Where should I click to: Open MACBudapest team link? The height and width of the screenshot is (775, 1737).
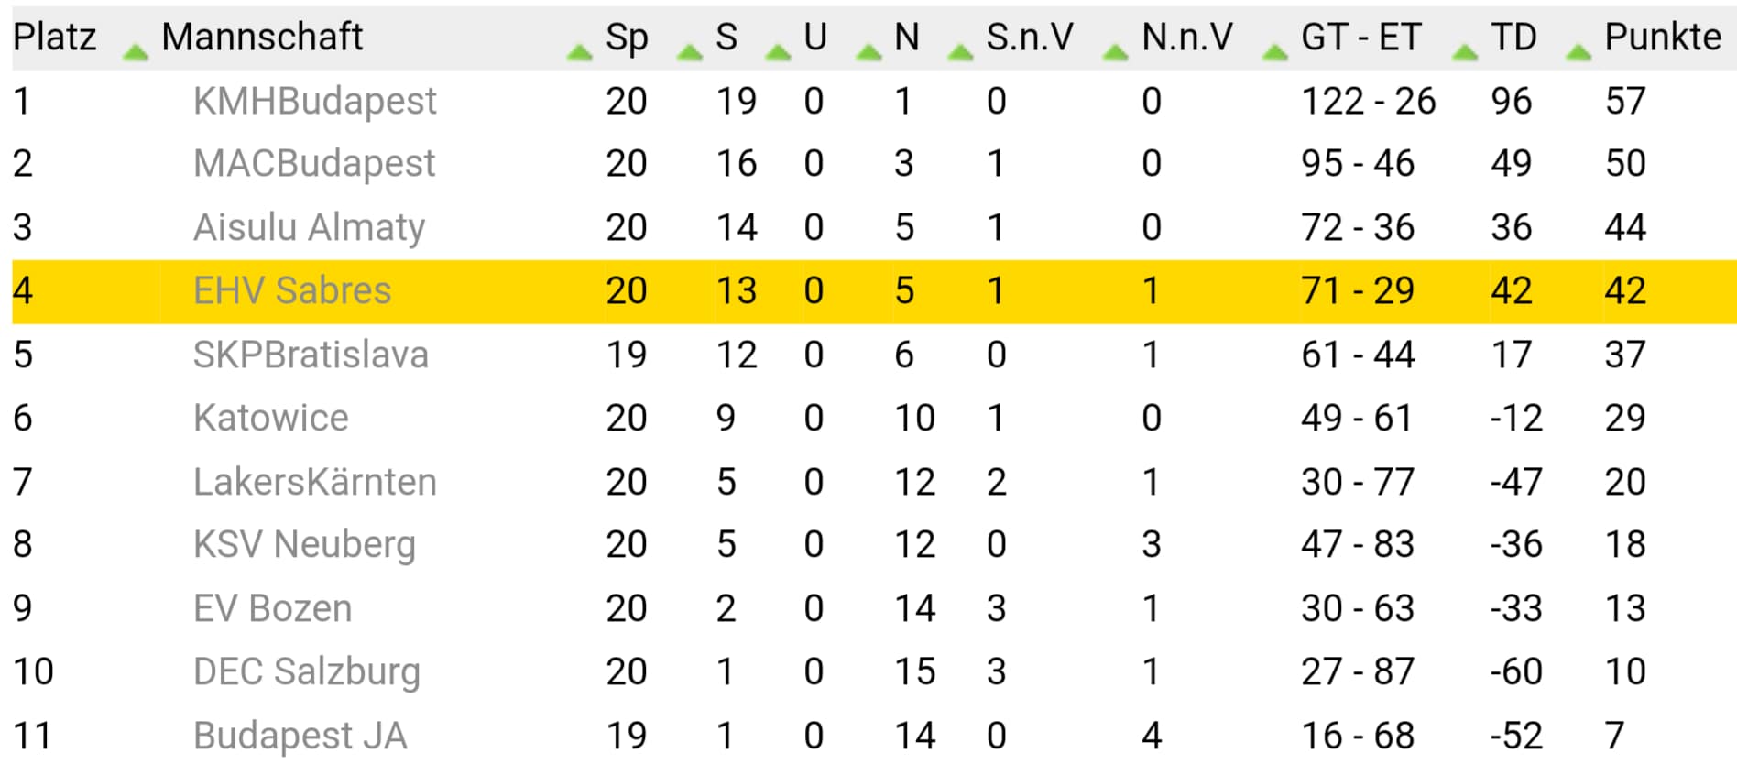(314, 164)
